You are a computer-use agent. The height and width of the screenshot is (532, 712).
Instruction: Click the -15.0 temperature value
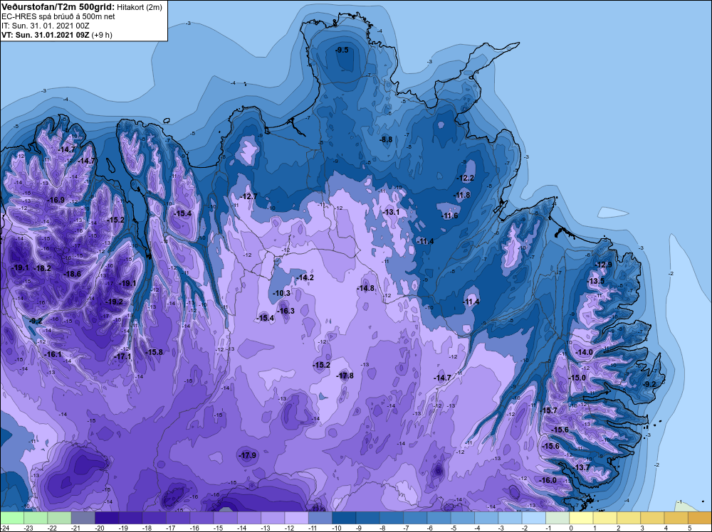[x=577, y=378]
